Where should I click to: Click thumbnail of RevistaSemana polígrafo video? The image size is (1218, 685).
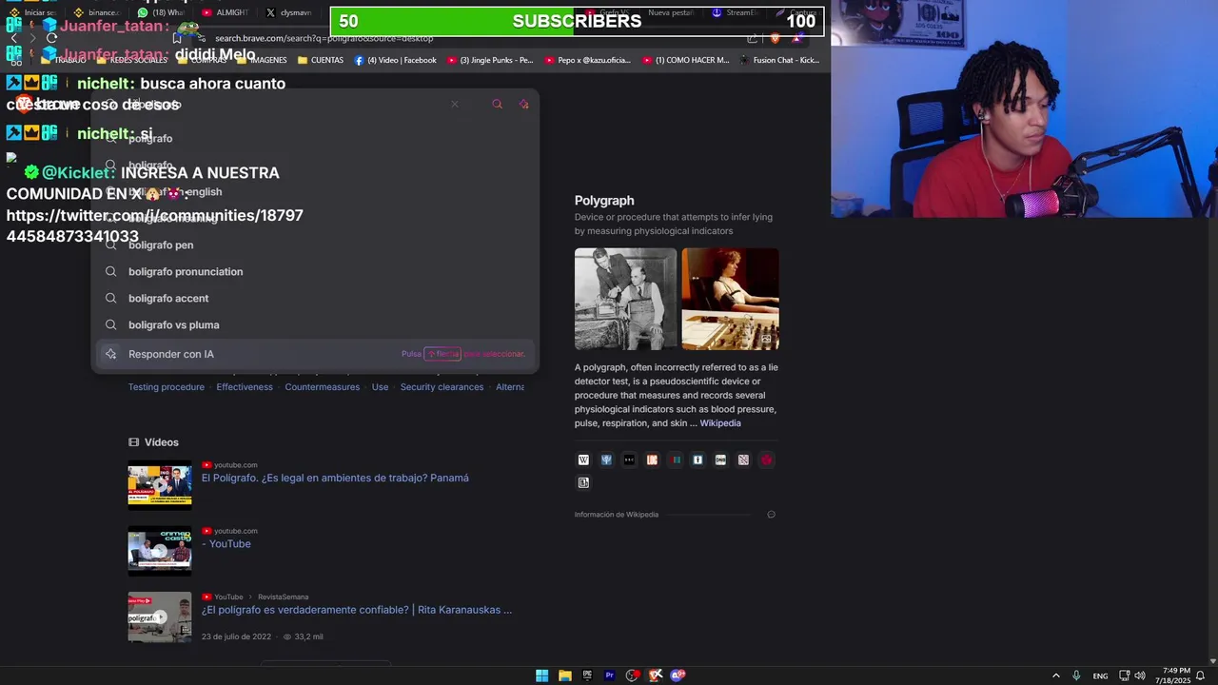pos(160,617)
